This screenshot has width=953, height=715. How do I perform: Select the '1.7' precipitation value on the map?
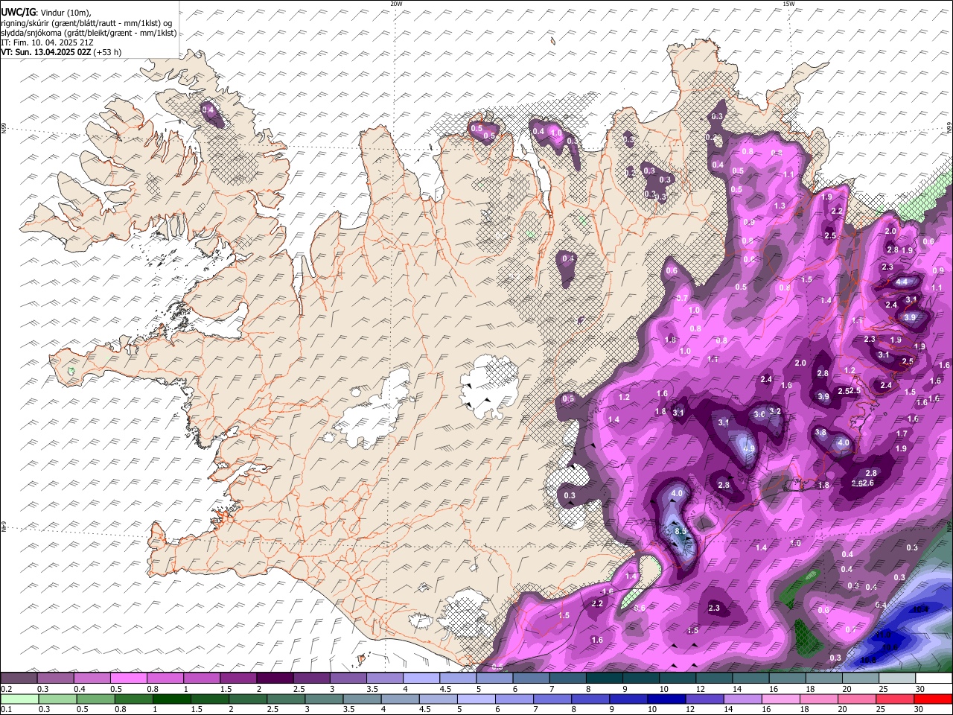[x=902, y=433]
